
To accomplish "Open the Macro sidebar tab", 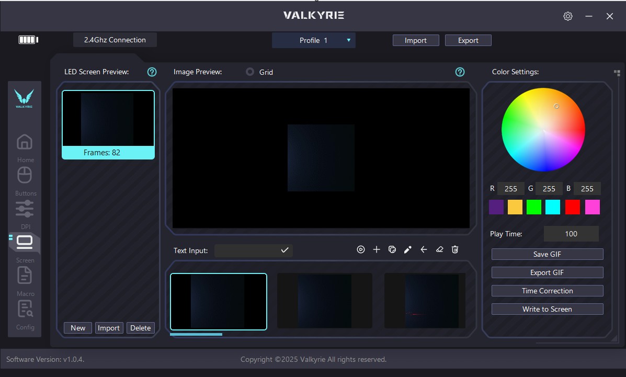I will tap(25, 281).
